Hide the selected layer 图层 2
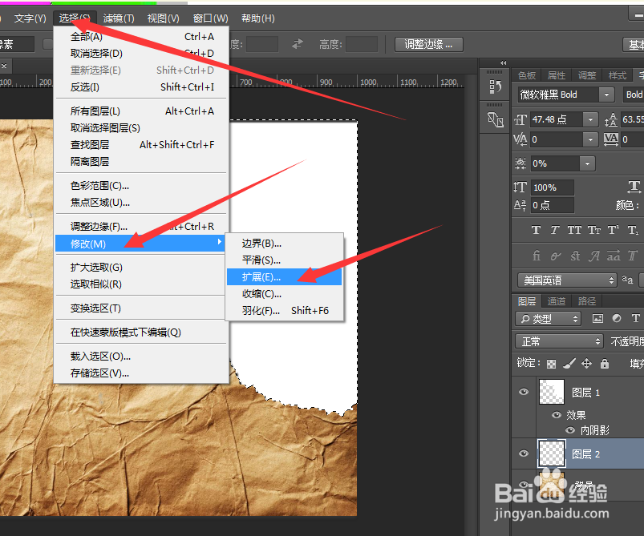 524,453
